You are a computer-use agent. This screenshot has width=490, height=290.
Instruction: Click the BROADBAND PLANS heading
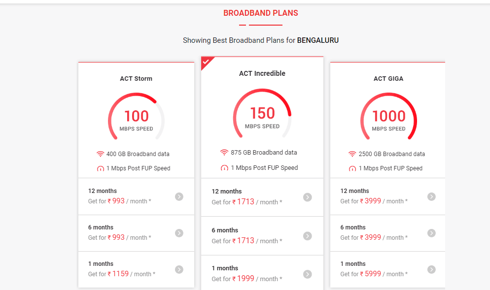click(x=260, y=13)
